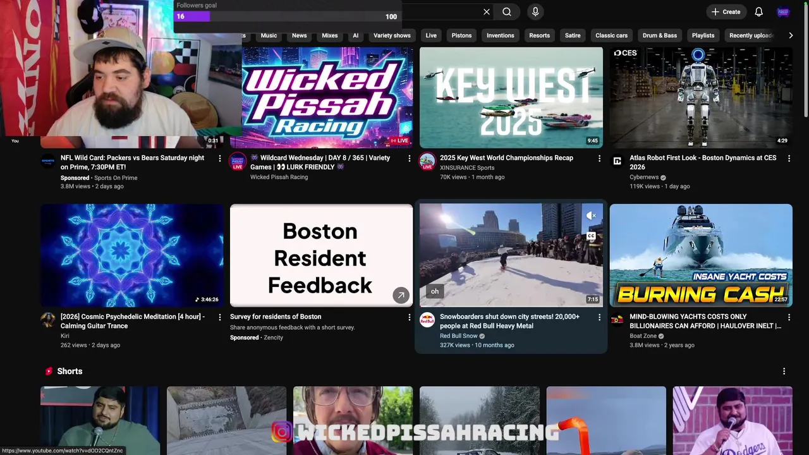Open Atlas Robot First Look title link
This screenshot has height=455, width=809.
pyautogui.click(x=703, y=162)
